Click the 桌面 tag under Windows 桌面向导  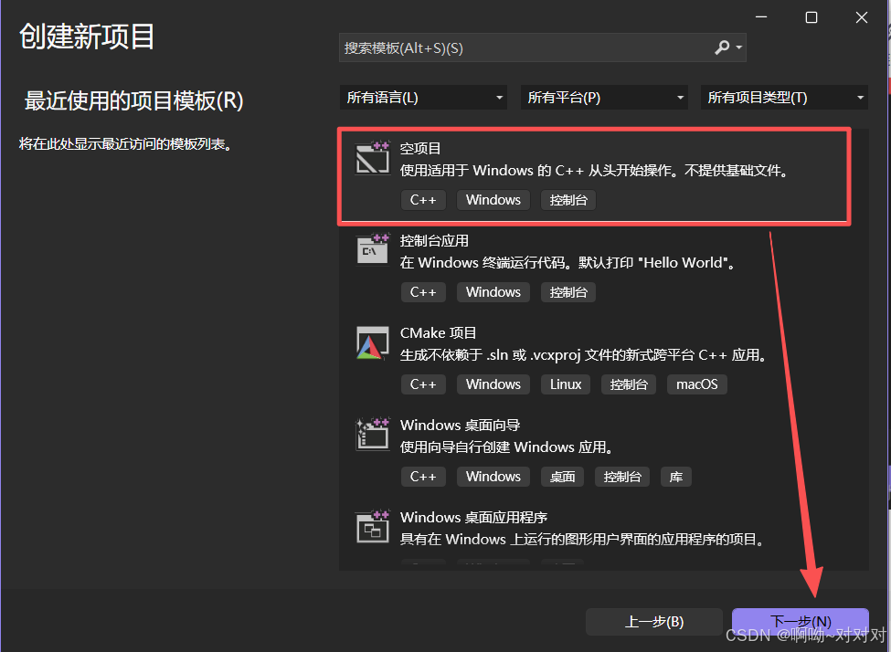tap(563, 477)
